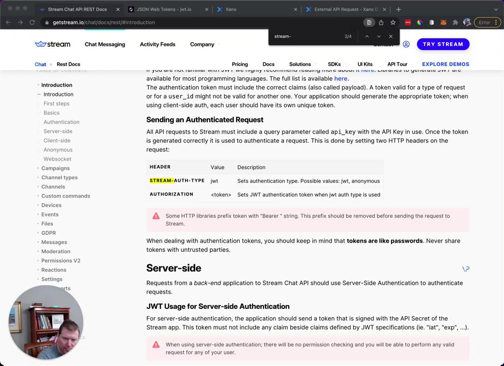
Task: Open the Activity Feeds menu
Action: point(157,44)
